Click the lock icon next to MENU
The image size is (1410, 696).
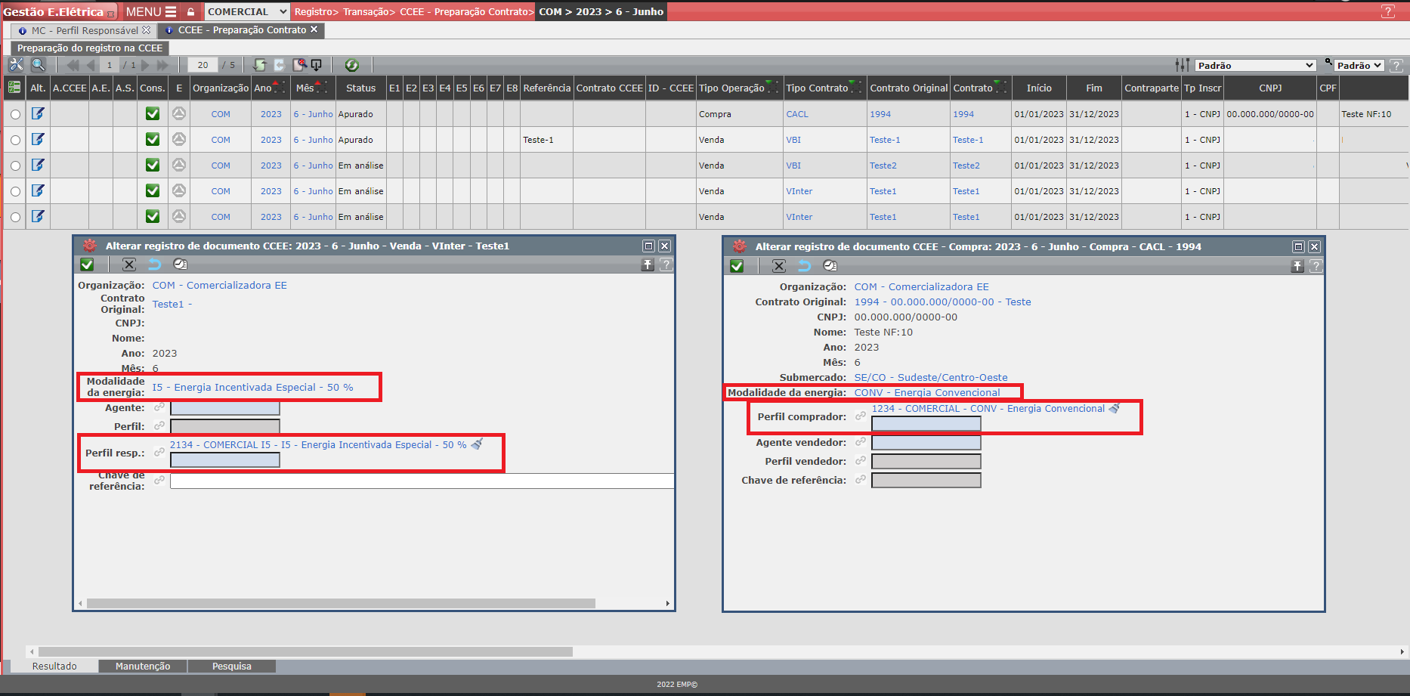click(x=191, y=12)
